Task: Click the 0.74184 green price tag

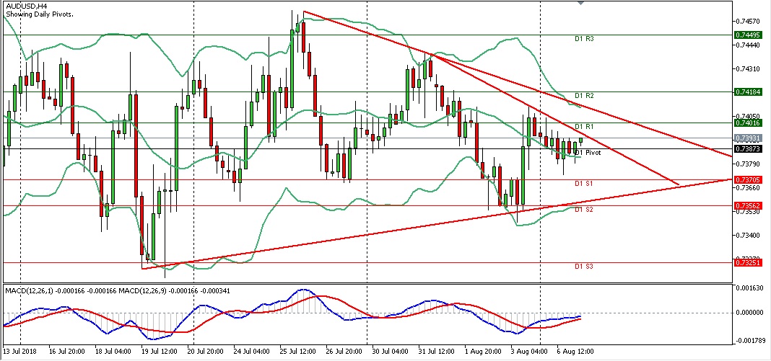Action: click(x=748, y=92)
